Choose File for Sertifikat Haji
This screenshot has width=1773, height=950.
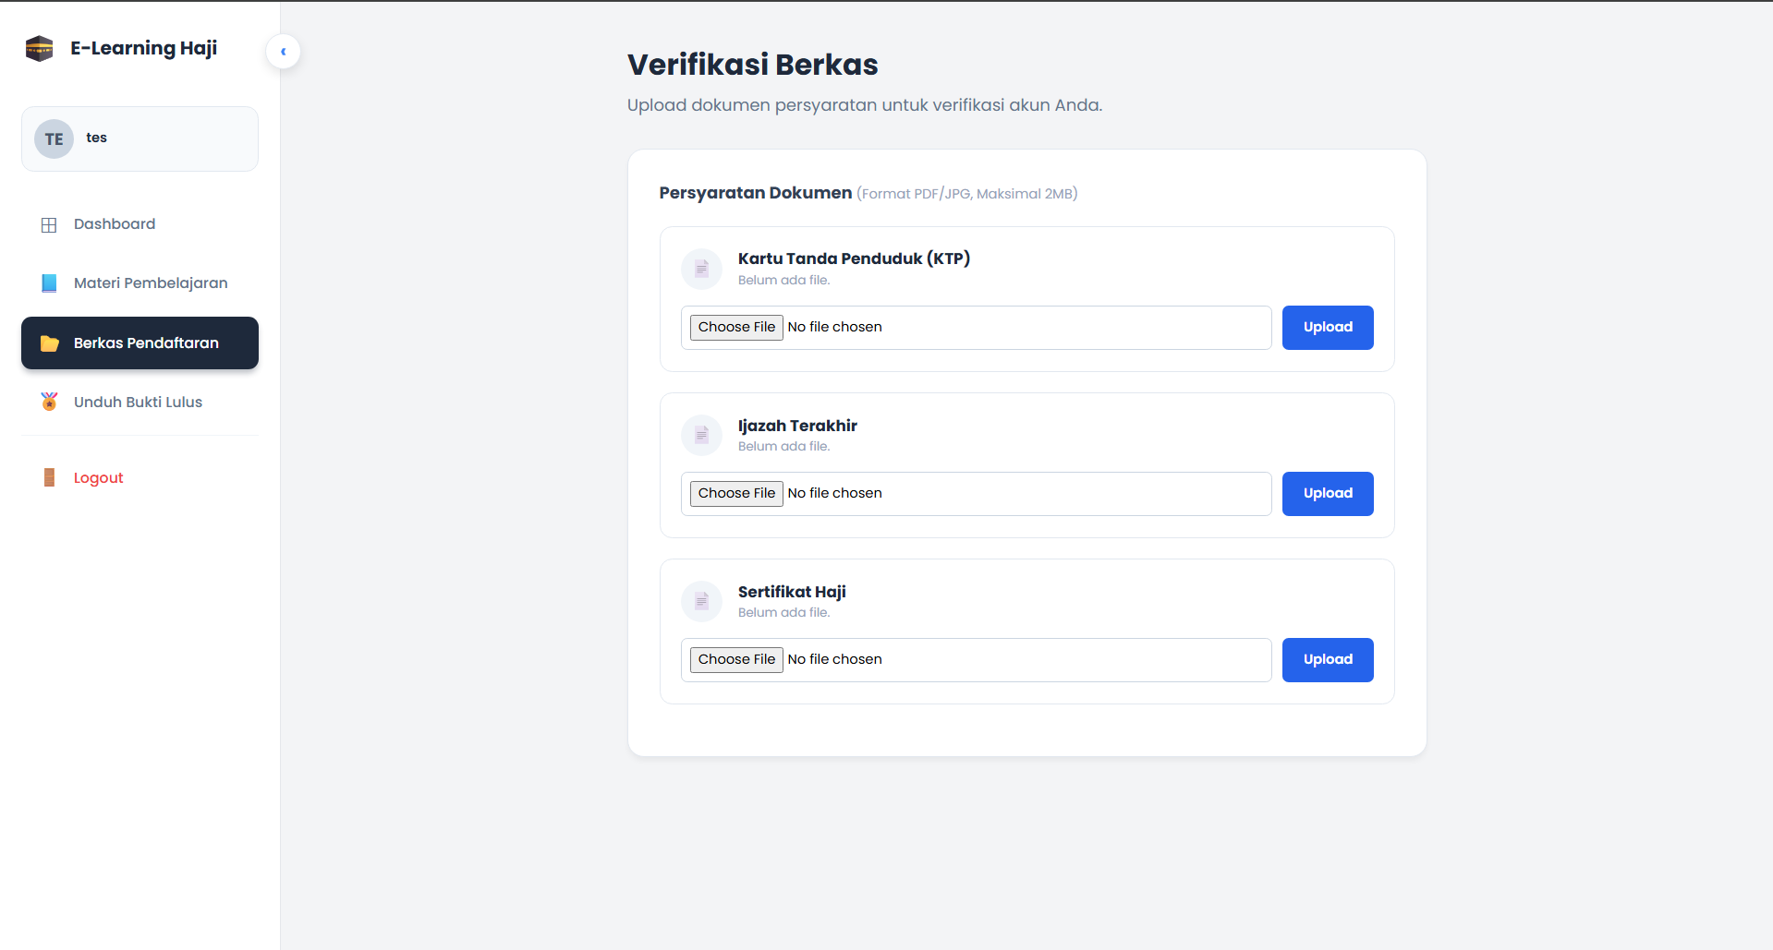tap(736, 660)
